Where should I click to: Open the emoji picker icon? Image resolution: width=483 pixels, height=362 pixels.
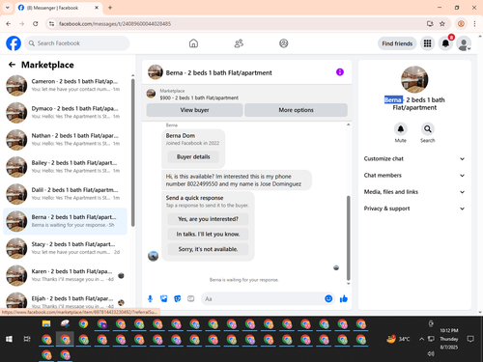328,299
